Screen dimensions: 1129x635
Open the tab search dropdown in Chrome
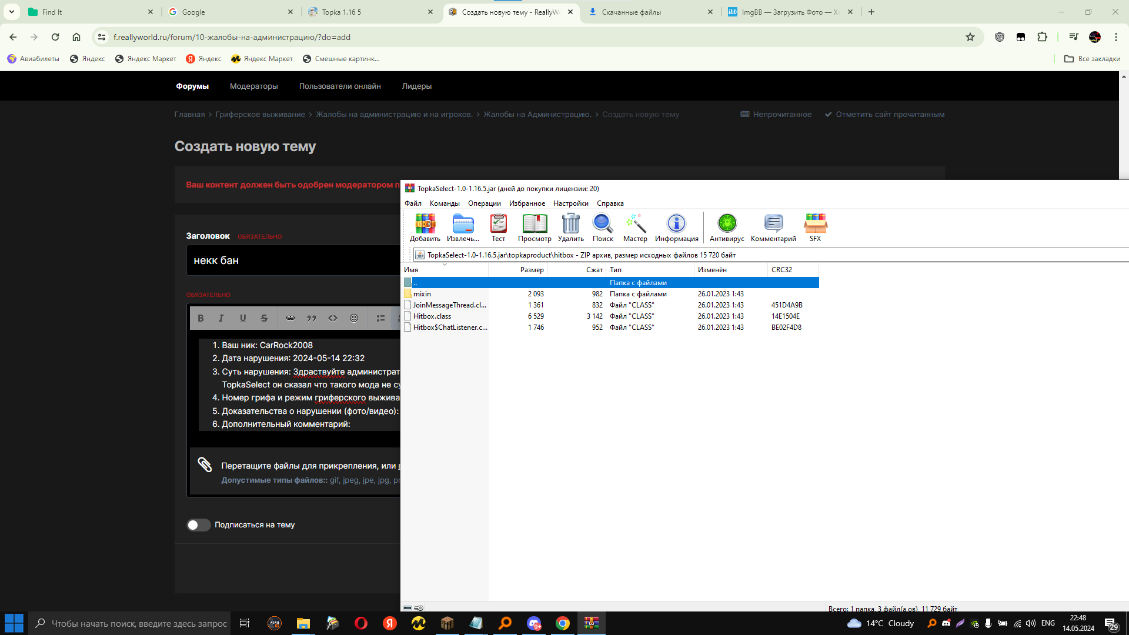12,12
